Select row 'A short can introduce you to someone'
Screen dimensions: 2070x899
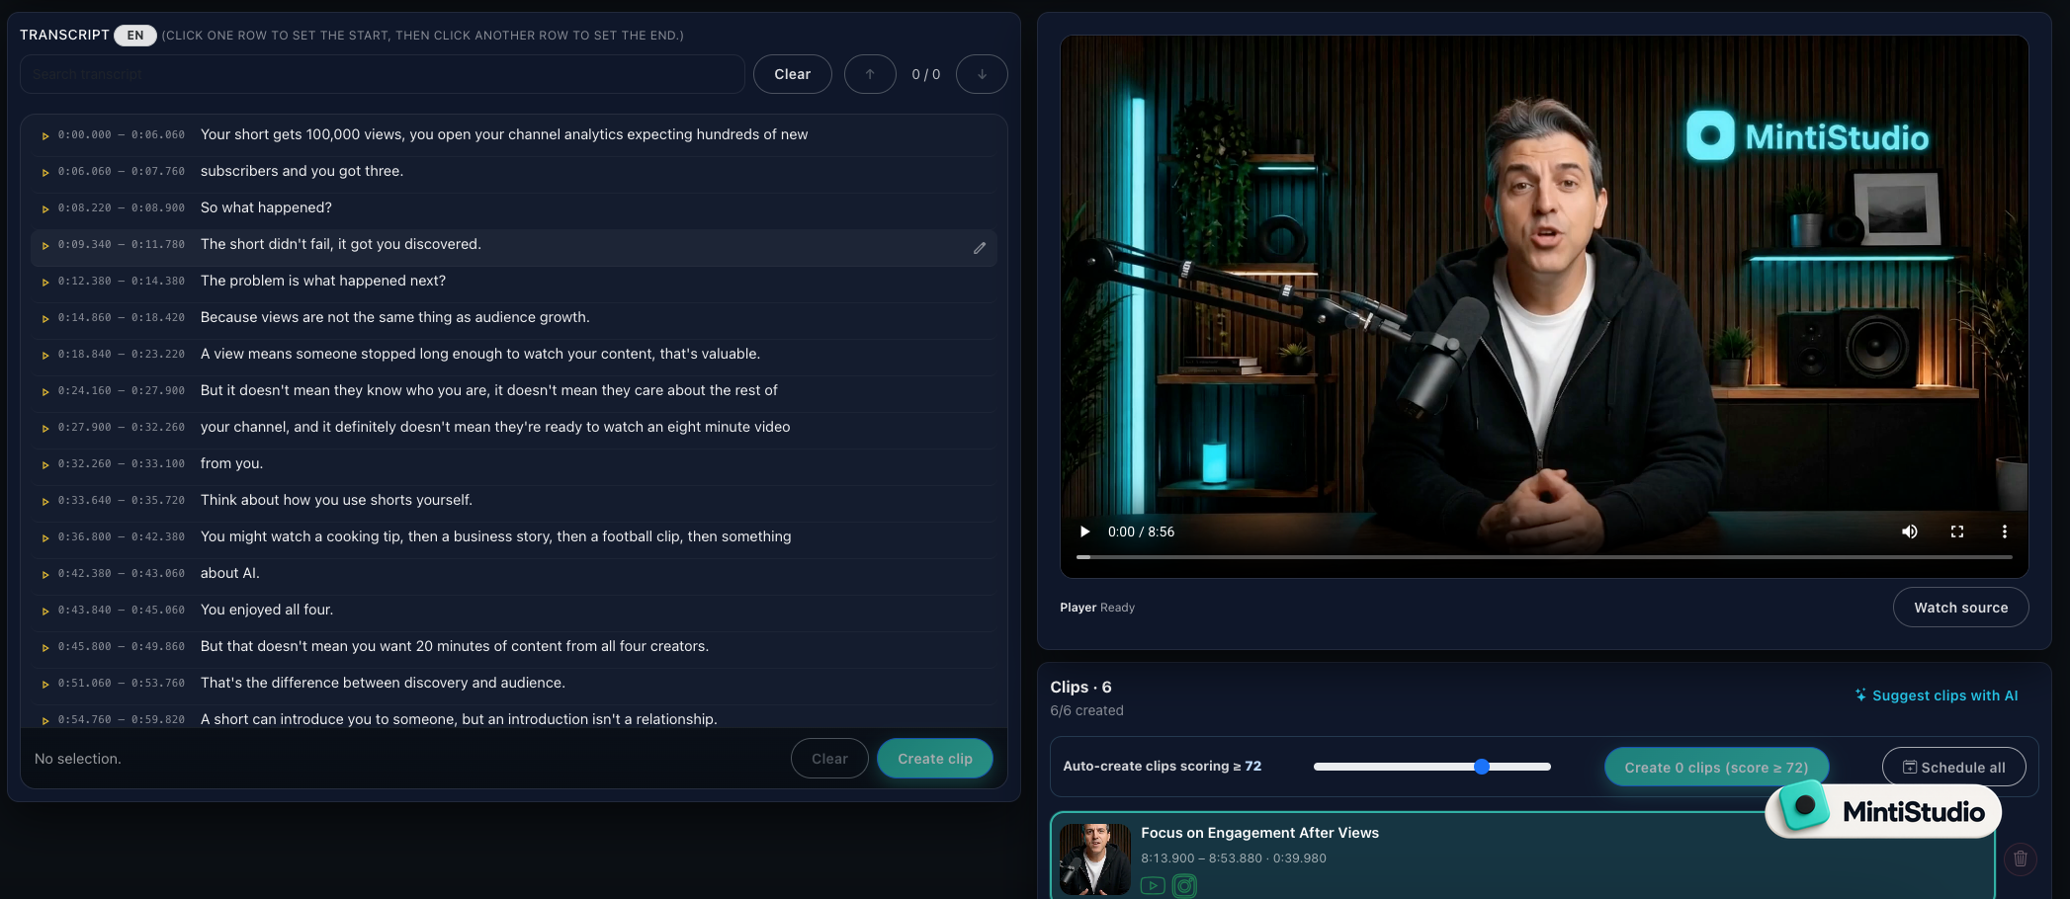tap(514, 716)
